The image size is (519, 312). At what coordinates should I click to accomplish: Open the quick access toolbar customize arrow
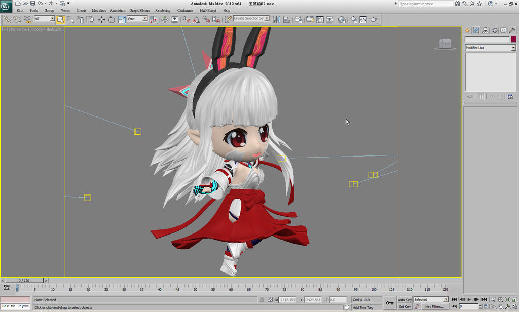[x=68, y=4]
